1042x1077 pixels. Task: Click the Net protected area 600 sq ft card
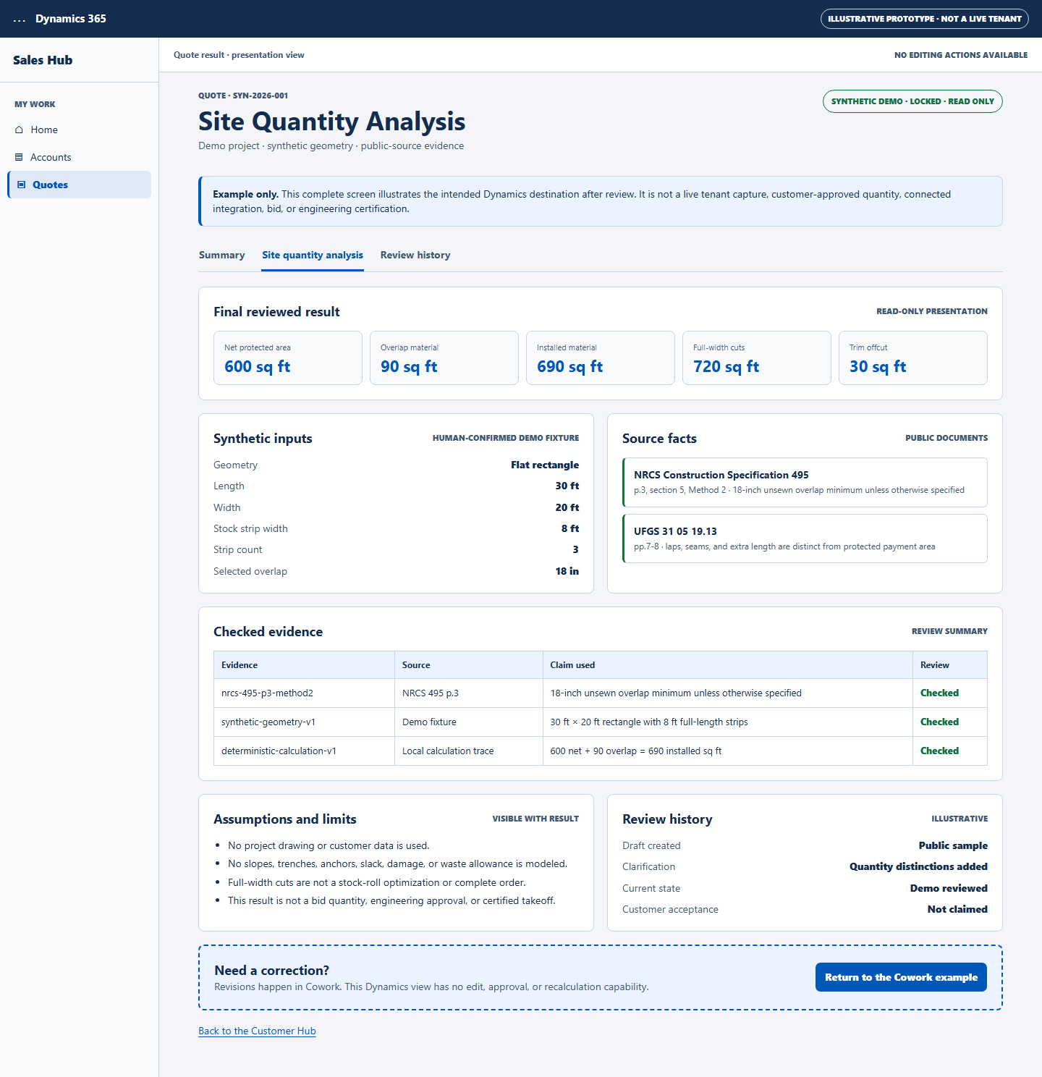coord(288,358)
